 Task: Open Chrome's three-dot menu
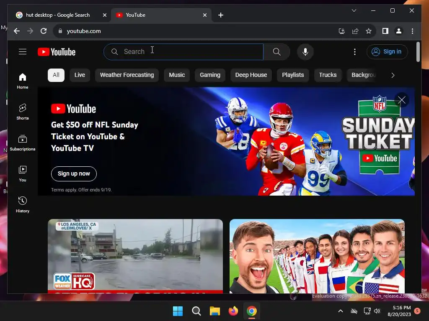(412, 31)
